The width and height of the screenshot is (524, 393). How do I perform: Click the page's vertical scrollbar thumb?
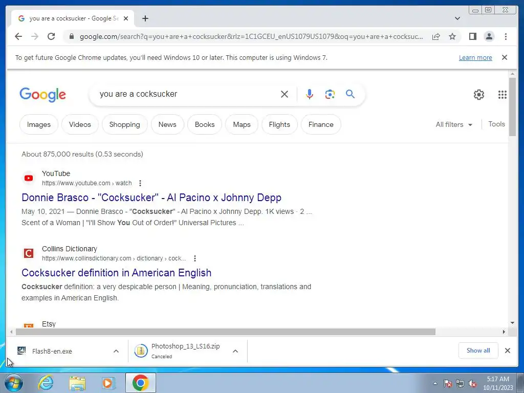(x=512, y=106)
